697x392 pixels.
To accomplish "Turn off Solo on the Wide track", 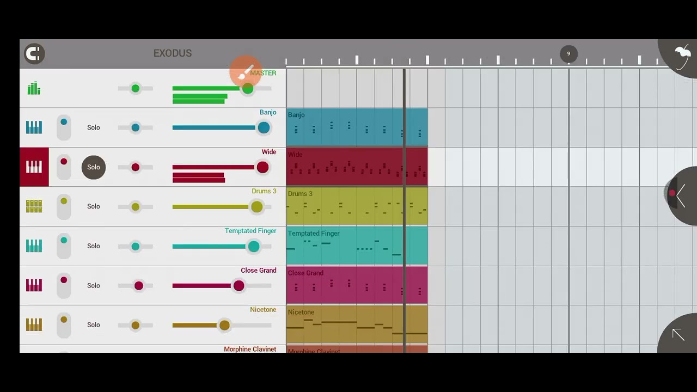I will (94, 167).
